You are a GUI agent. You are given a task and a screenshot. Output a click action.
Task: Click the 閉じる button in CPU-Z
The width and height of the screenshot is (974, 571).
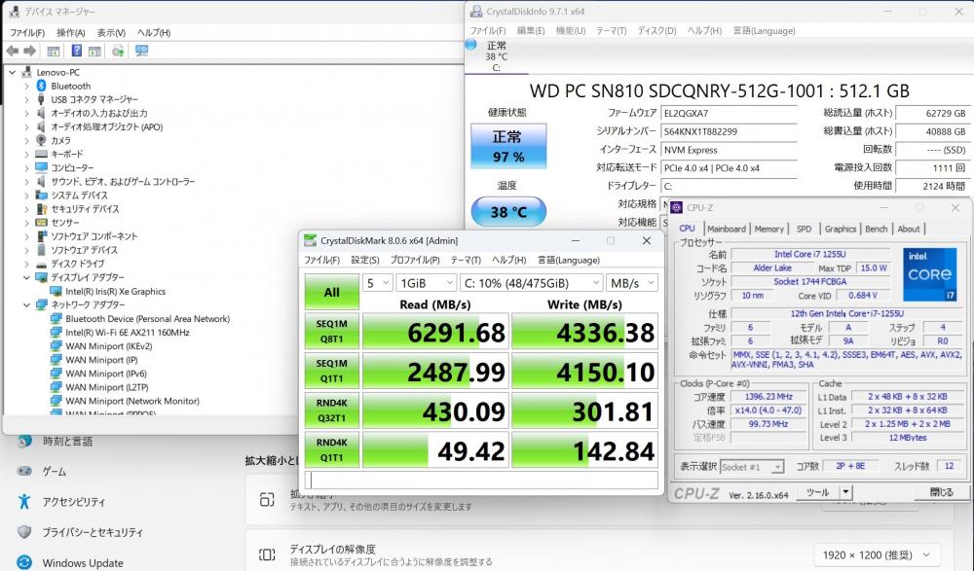click(x=941, y=492)
